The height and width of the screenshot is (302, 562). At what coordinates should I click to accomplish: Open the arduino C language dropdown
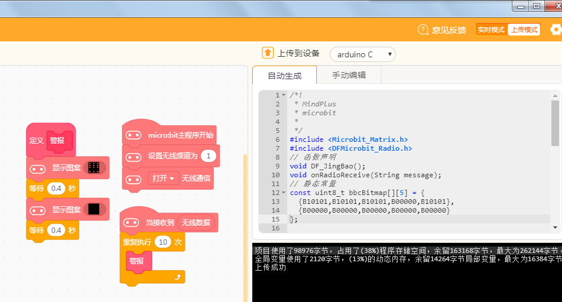point(363,54)
